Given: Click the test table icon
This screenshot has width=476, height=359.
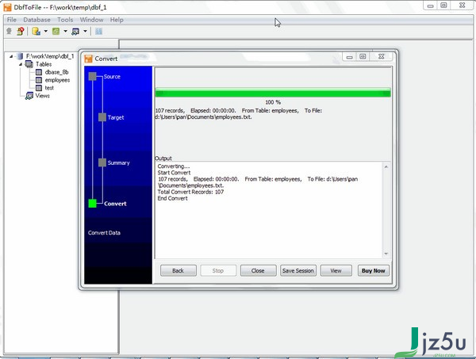Looking at the screenshot, I should 39,88.
